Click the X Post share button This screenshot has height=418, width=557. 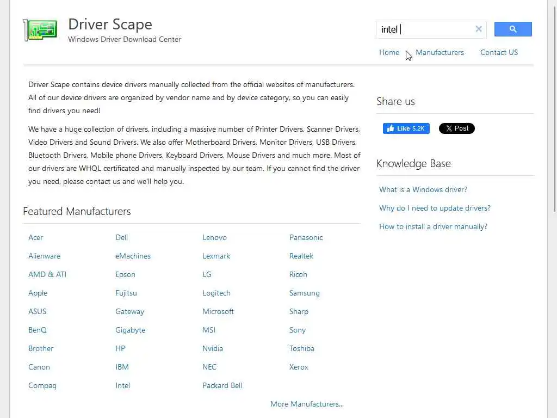point(456,128)
